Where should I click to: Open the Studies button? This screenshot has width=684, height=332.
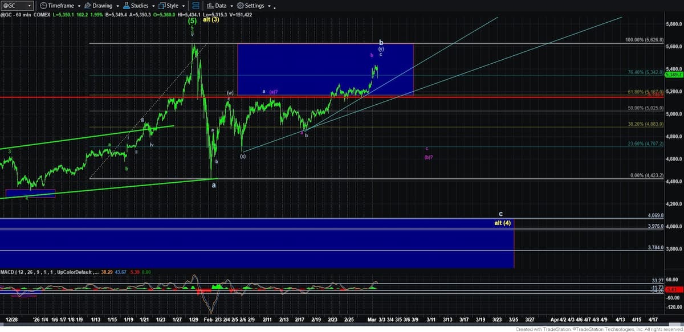136,6
